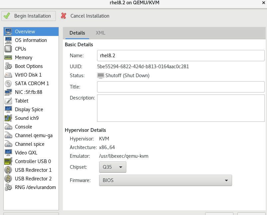The height and width of the screenshot is (215, 267).
Task: Select the Boot Options label in sidebar
Action: pos(29,66)
